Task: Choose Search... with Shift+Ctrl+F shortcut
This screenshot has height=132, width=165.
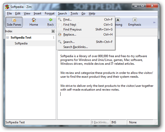Action: tap(86, 42)
